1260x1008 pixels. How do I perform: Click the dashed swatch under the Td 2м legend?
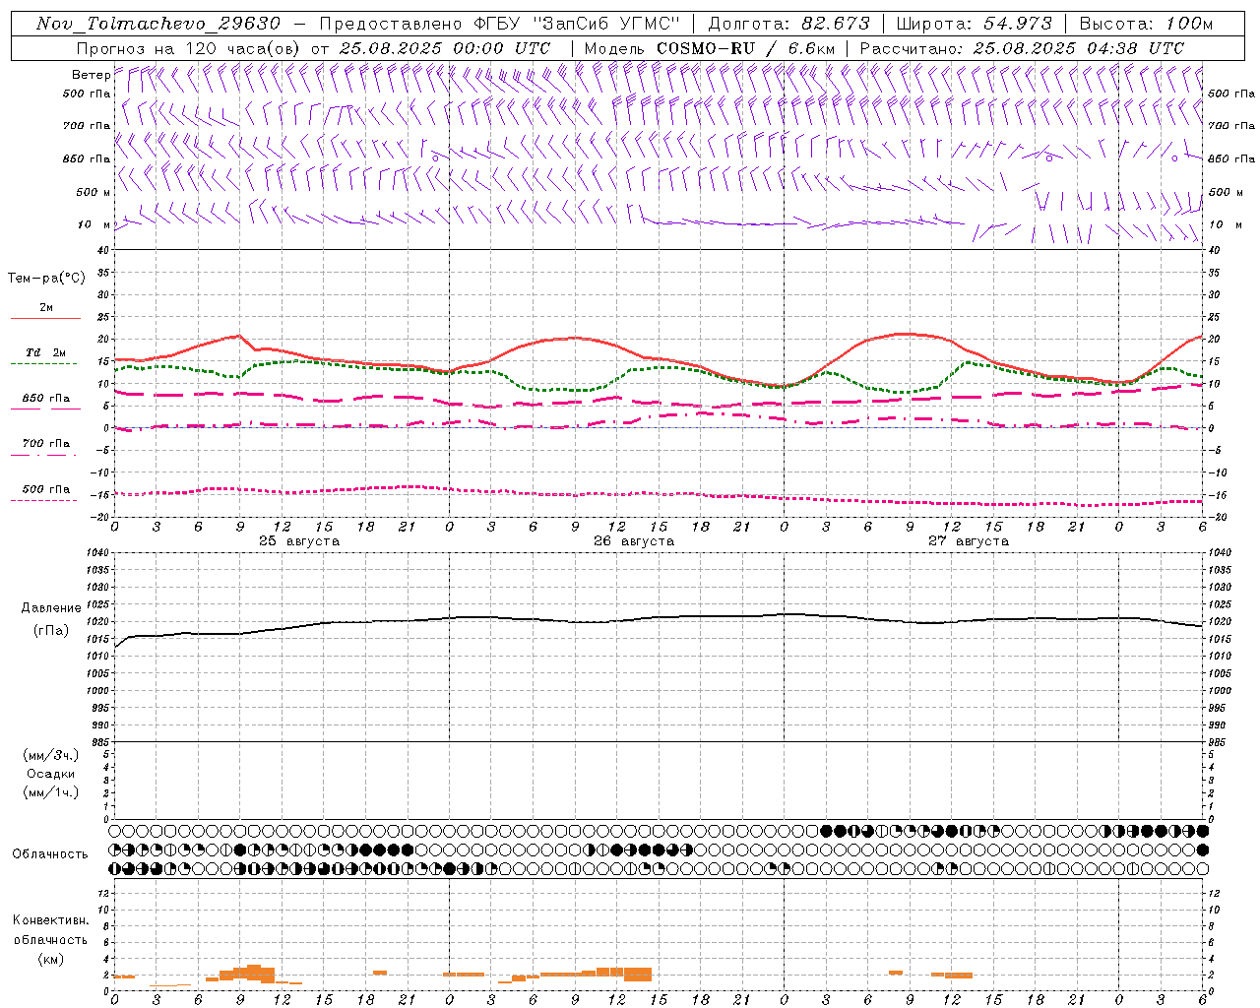tap(44, 364)
